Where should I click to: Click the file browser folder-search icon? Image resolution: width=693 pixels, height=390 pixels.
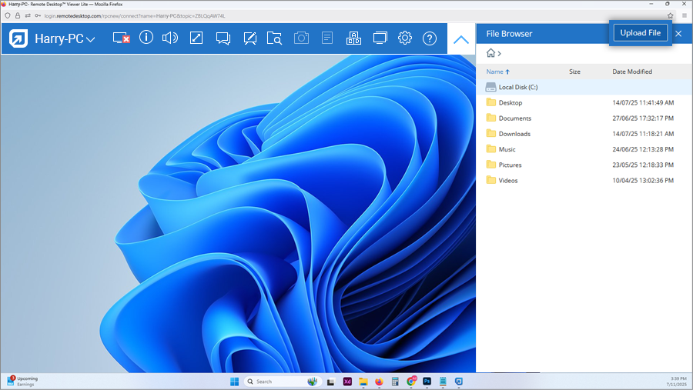click(275, 38)
